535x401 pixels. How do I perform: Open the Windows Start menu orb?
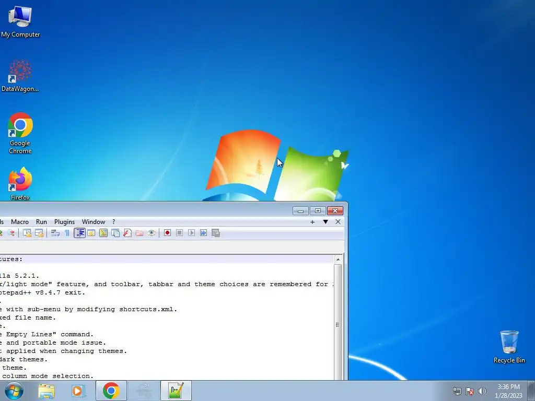[14, 391]
